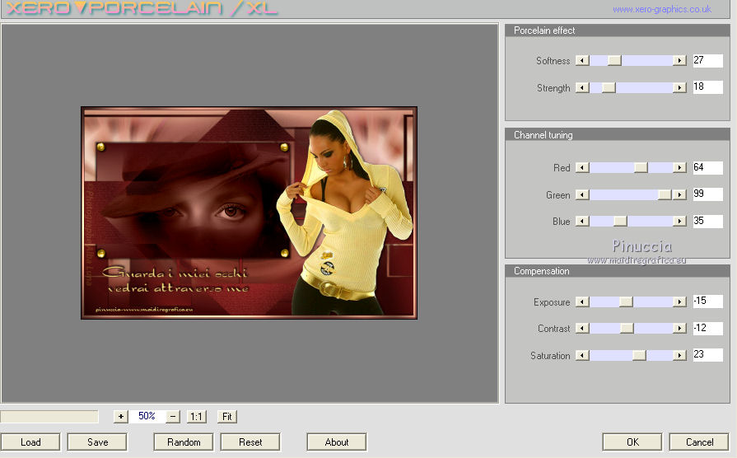Click the Exposure slider right arrow
This screenshot has height=458, width=737.
pyautogui.click(x=679, y=302)
